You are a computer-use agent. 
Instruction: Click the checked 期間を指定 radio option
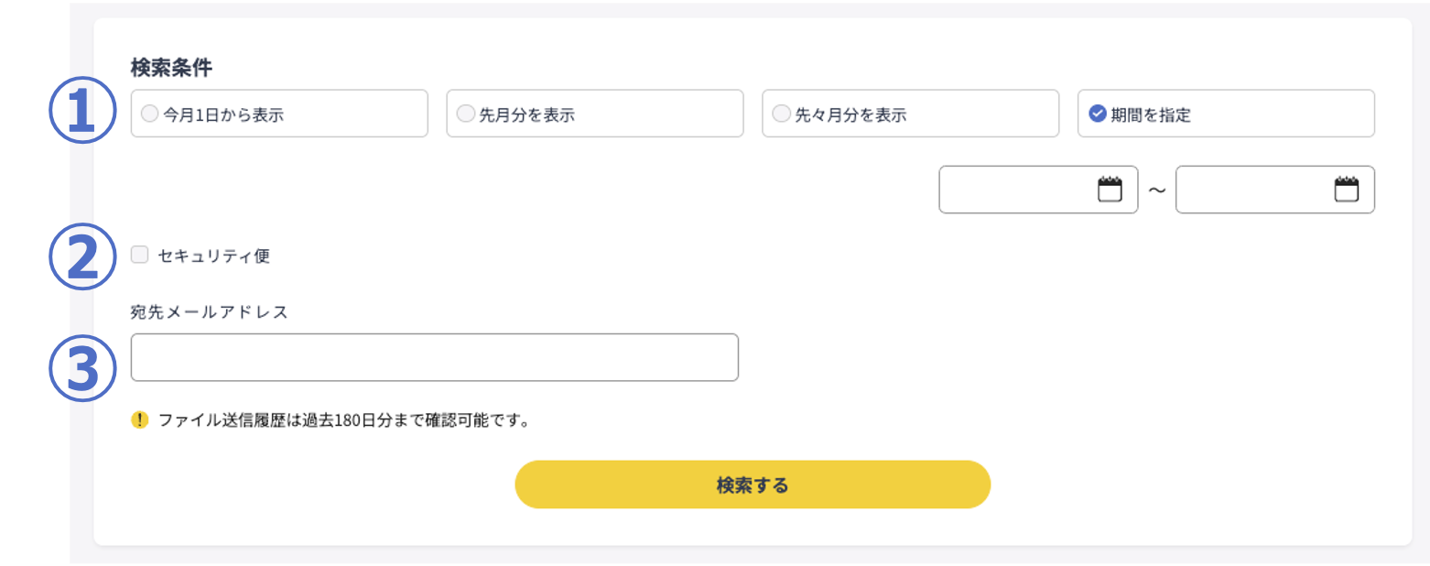[1098, 114]
